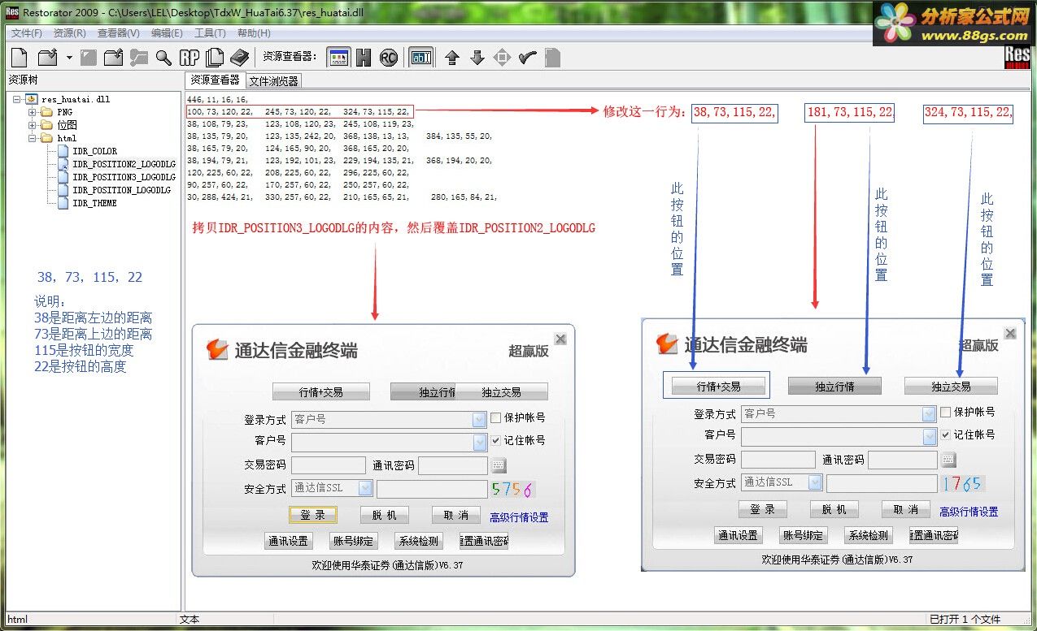The image size is (1037, 631).
Task: Open 通达信SSL dropdown in dialog with code 1765
Action: coord(815,482)
